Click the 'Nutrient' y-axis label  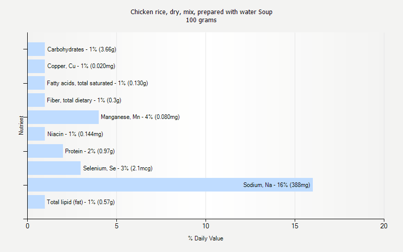(22, 125)
